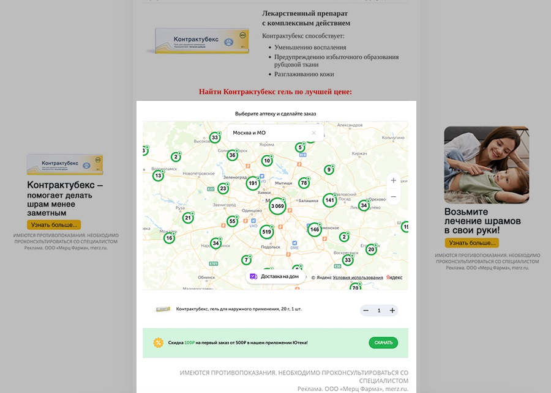Click the small Контрактубекс gel product thumbnail
The width and height of the screenshot is (551, 393).
163,309
